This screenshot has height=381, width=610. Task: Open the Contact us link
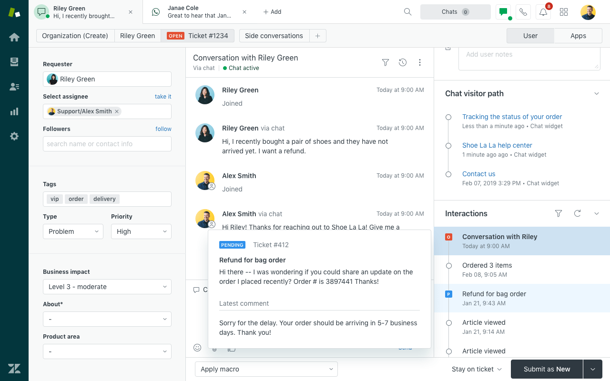coord(478,174)
